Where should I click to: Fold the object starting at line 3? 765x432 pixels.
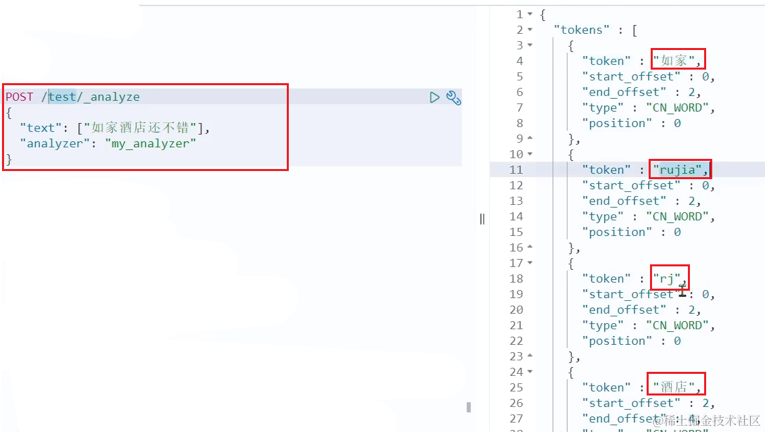[x=530, y=45]
